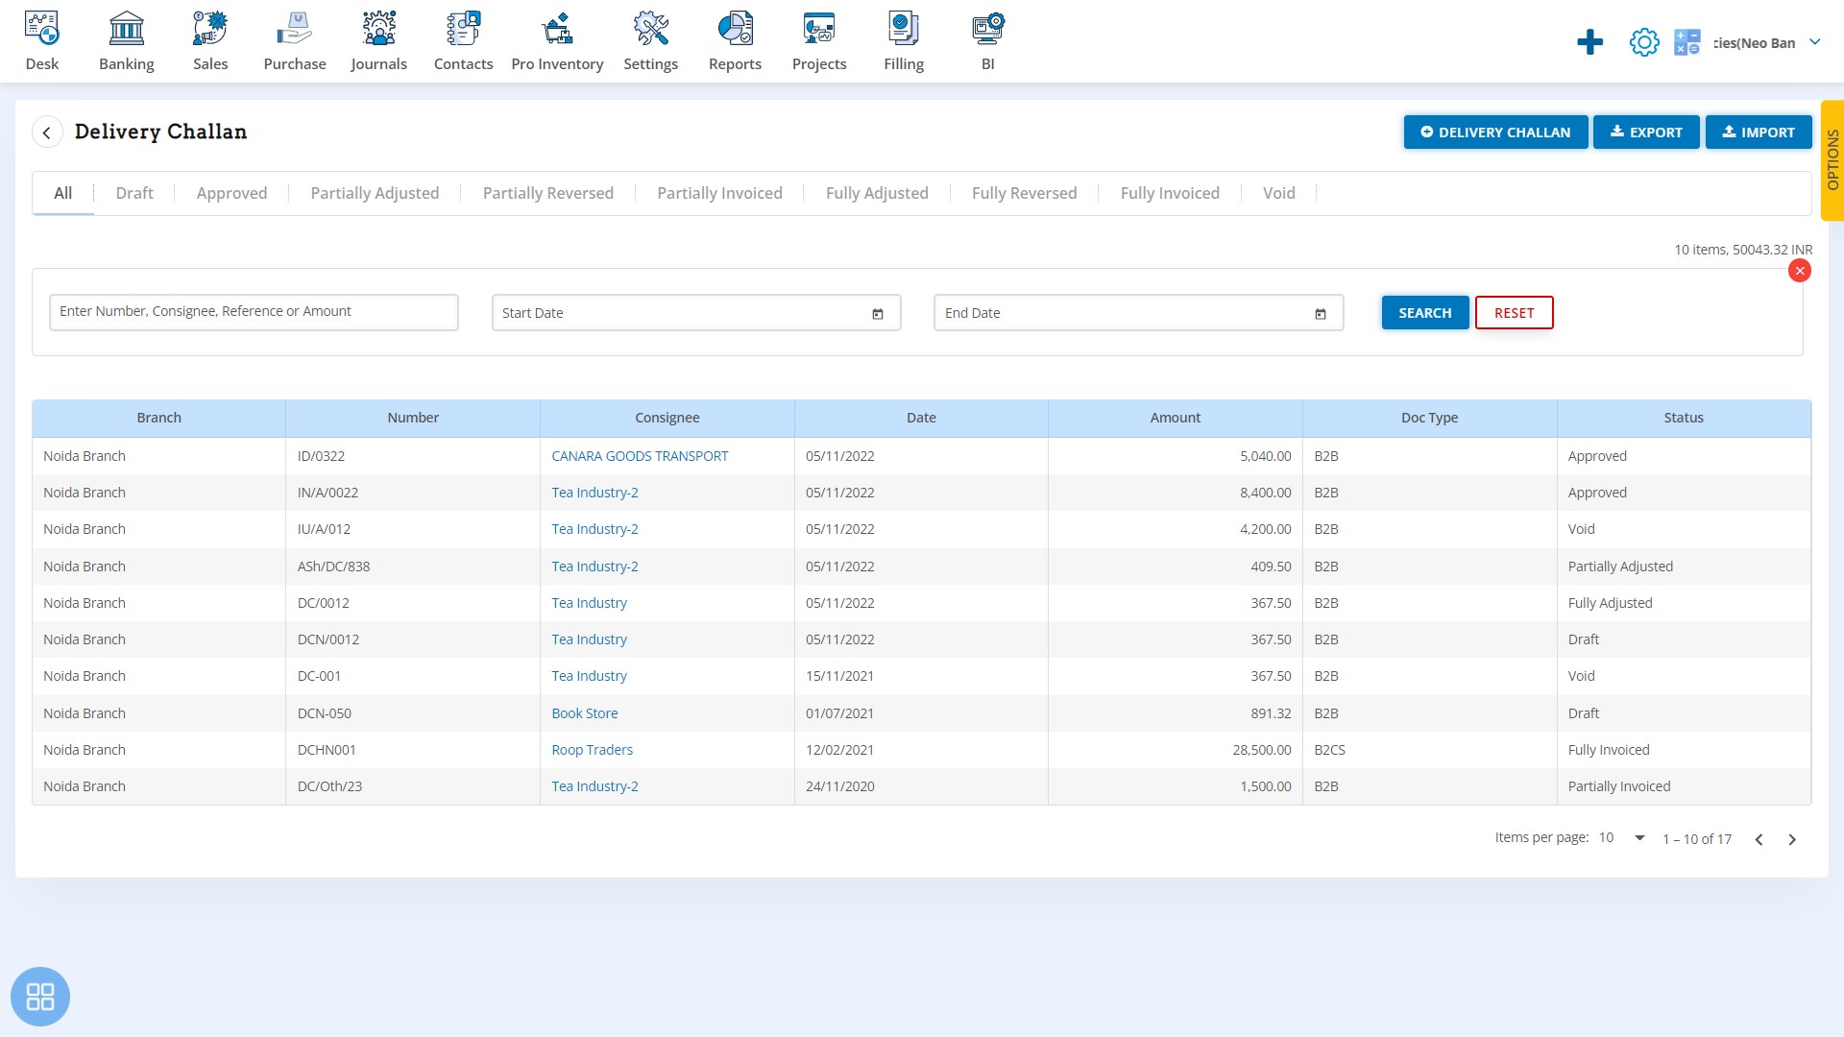
Task: Click the EXPORT button
Action: coord(1645,132)
